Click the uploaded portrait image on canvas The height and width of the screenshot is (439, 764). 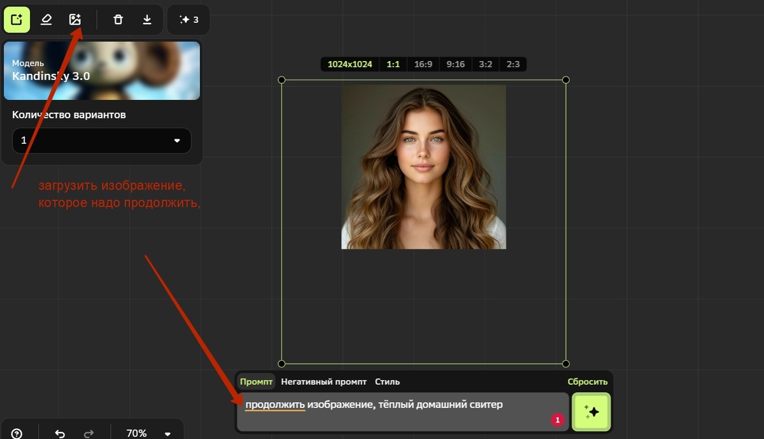424,167
